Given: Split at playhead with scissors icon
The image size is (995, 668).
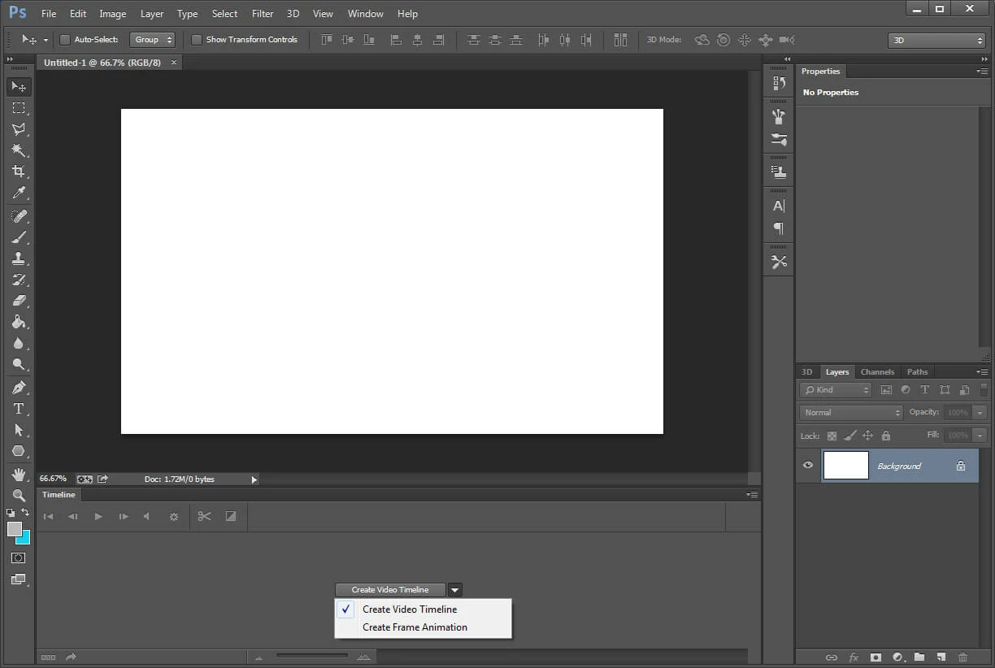Looking at the screenshot, I should pyautogui.click(x=204, y=516).
